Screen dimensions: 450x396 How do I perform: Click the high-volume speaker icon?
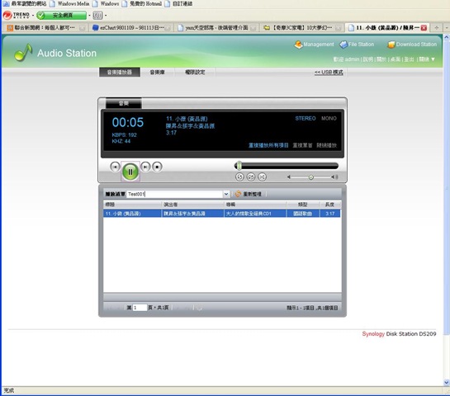[x=334, y=177]
